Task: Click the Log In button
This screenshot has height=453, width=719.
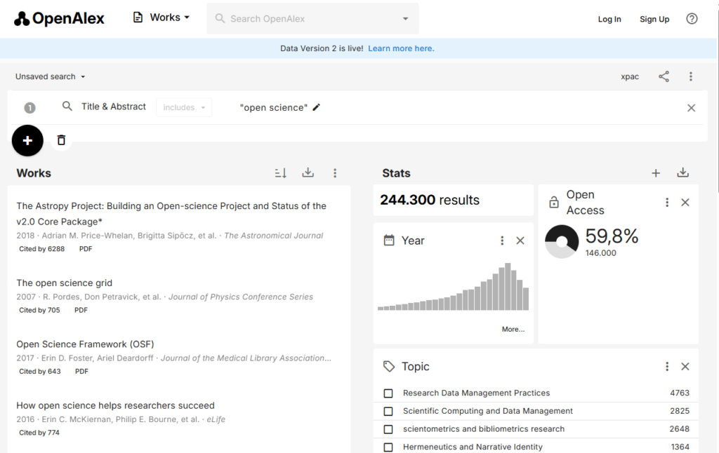Action: [609, 19]
